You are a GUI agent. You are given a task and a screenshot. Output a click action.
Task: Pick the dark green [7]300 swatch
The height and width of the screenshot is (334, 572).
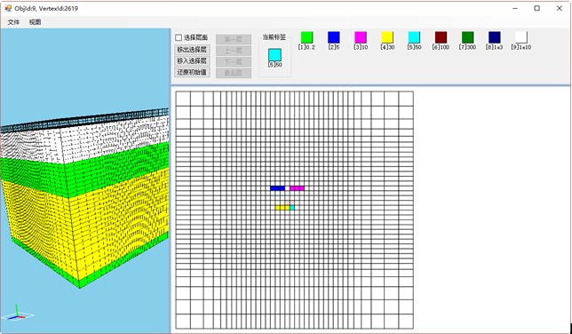coord(468,37)
